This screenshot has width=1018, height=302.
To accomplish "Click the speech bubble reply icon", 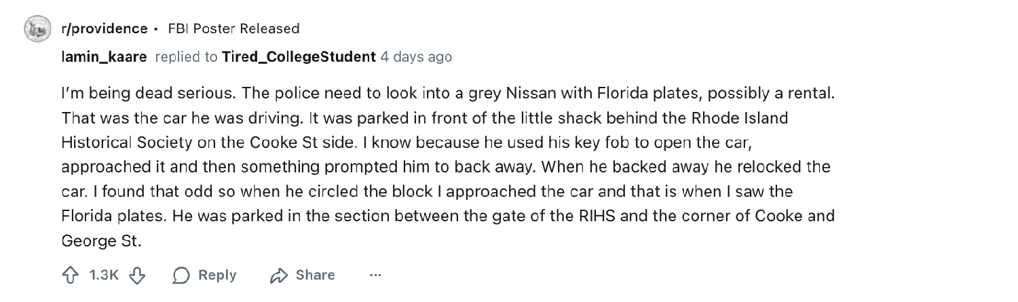I will coord(181,275).
